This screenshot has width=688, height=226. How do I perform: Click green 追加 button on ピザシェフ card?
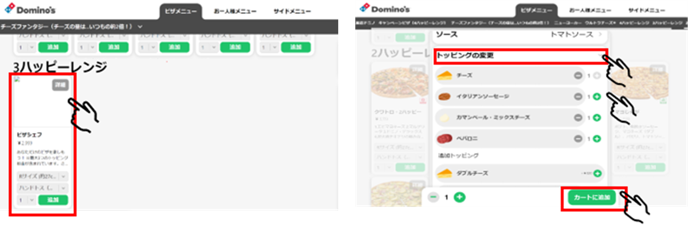tap(53, 200)
